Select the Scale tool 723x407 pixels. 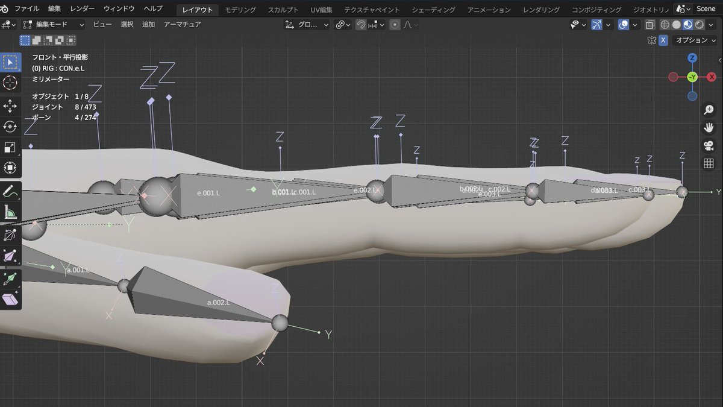click(10, 147)
